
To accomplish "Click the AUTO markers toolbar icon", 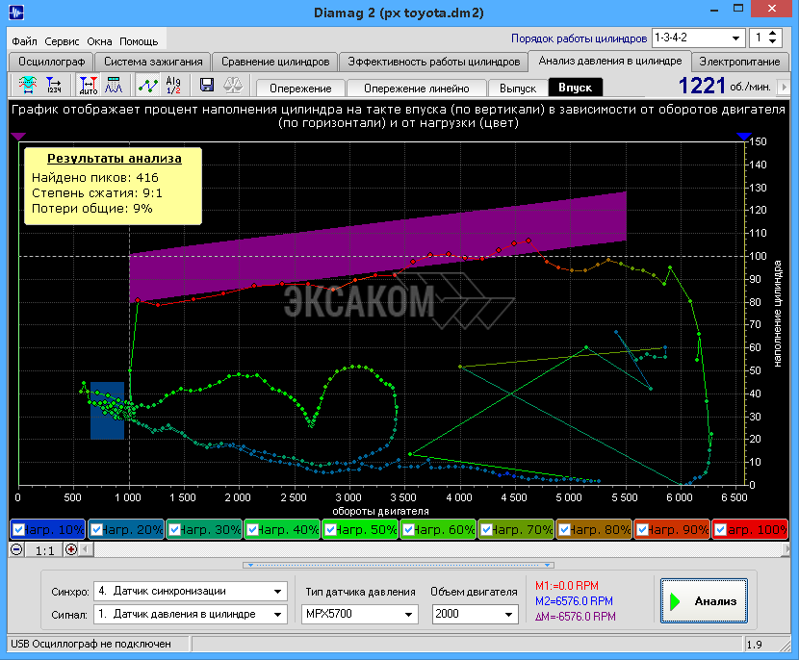I will pos(88,86).
